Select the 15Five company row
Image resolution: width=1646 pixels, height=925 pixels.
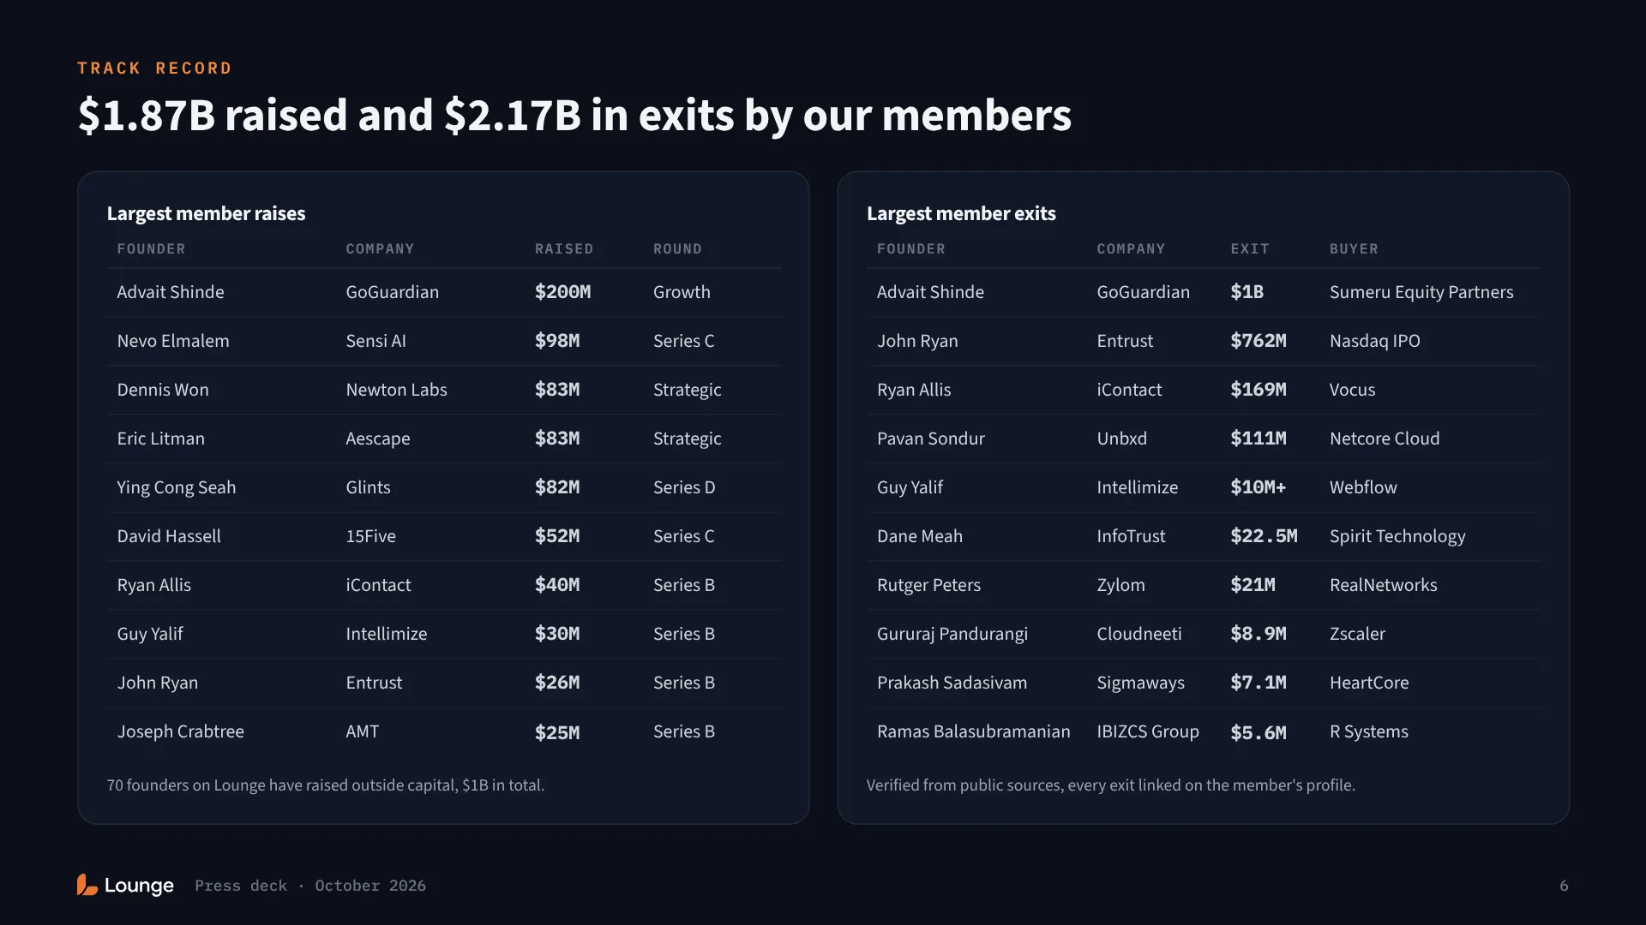(x=444, y=536)
